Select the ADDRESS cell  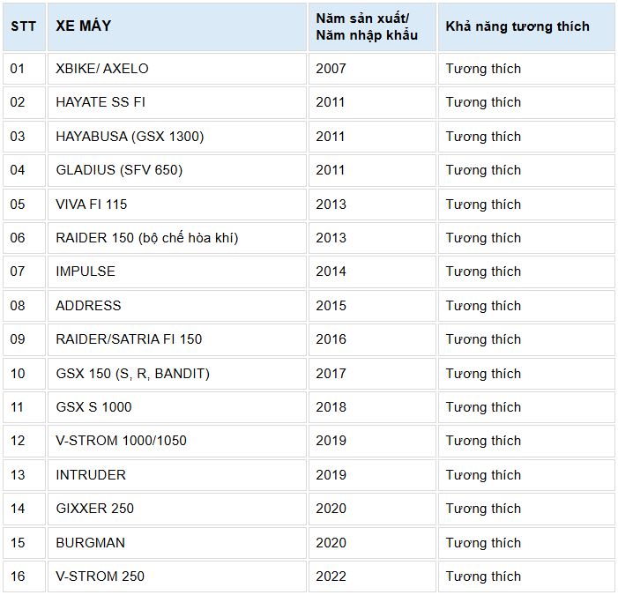[177, 306]
